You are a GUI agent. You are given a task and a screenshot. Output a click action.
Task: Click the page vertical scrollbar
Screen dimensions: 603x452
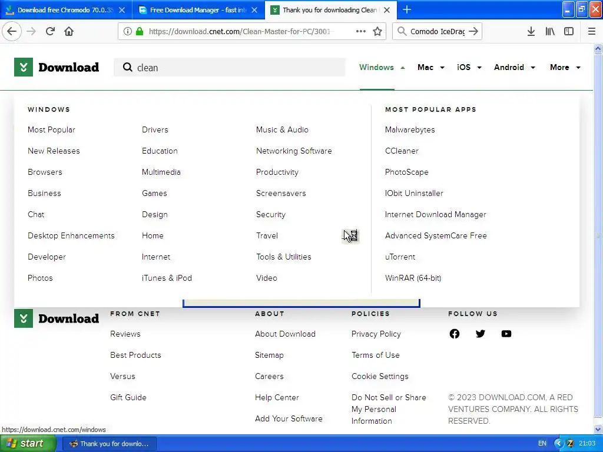[598, 235]
